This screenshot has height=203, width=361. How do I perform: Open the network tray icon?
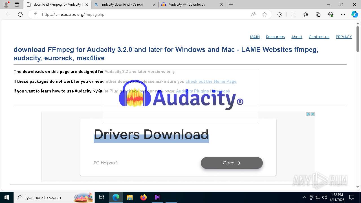318,197
